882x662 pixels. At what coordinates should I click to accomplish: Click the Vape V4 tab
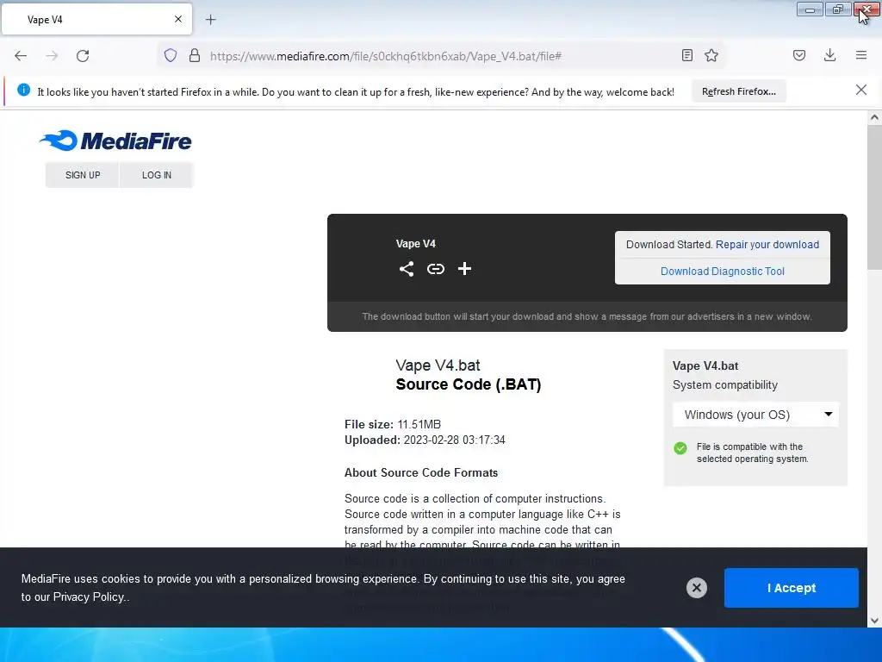(x=96, y=20)
